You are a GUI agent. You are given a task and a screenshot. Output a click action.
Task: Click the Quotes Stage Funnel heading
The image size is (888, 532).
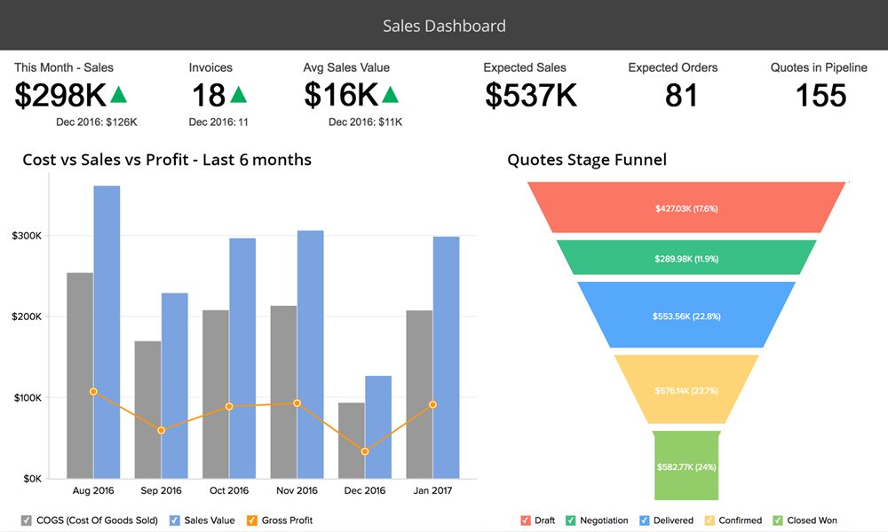tap(587, 160)
